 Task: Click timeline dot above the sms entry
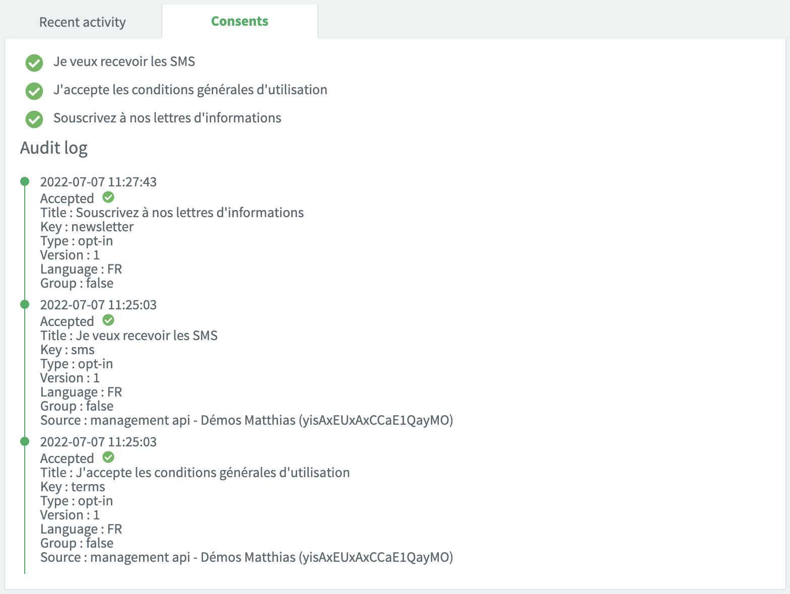point(25,304)
